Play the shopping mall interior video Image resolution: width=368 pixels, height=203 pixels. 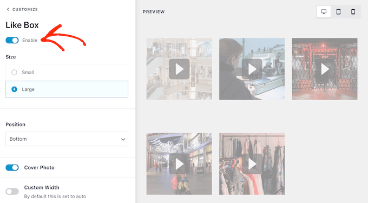tap(179, 69)
